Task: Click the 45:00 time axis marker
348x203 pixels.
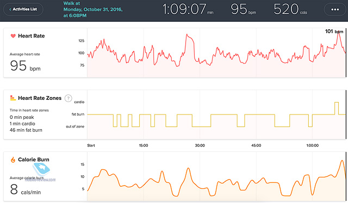Action: (256, 145)
